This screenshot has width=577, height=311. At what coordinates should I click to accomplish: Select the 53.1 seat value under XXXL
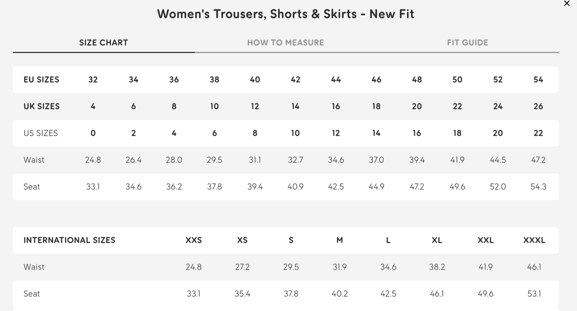[534, 293]
